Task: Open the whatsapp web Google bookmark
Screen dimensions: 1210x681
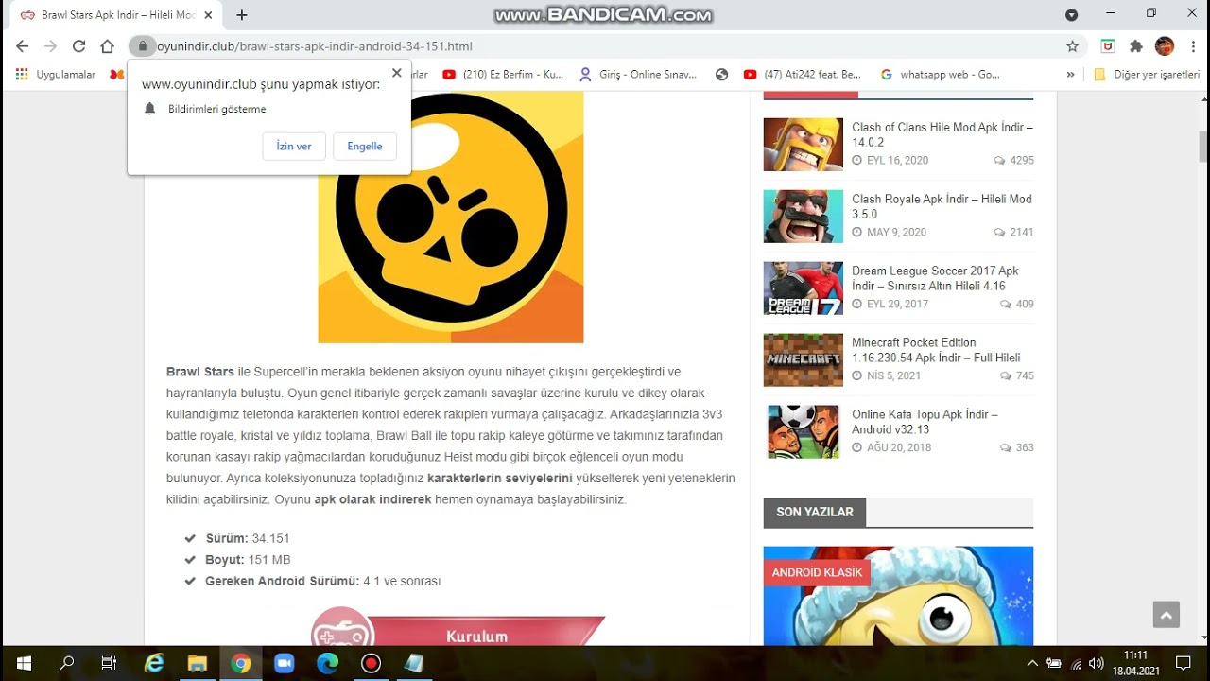Action: (940, 75)
